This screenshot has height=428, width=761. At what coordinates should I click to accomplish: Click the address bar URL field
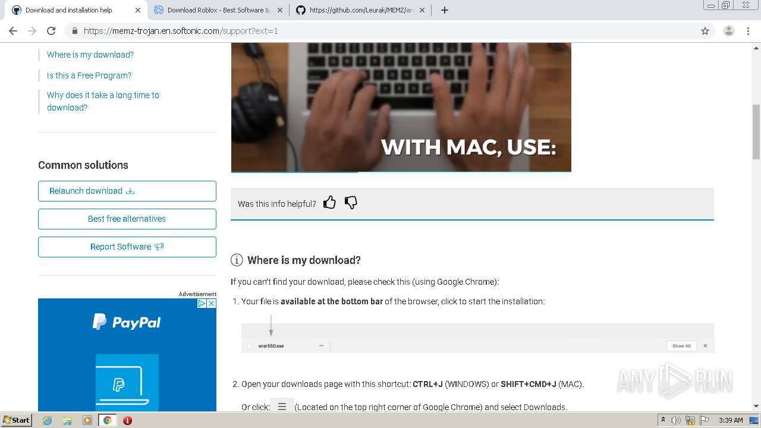(380, 31)
